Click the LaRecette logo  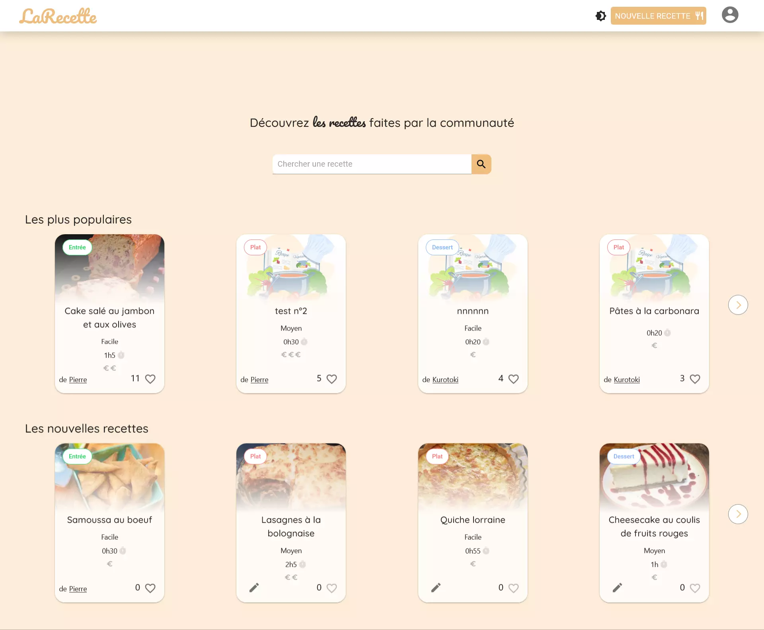tap(58, 16)
